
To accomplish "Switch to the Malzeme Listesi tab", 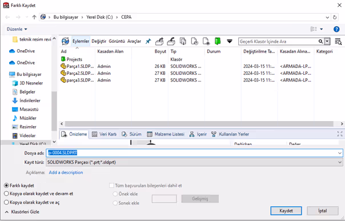I will (166, 134).
